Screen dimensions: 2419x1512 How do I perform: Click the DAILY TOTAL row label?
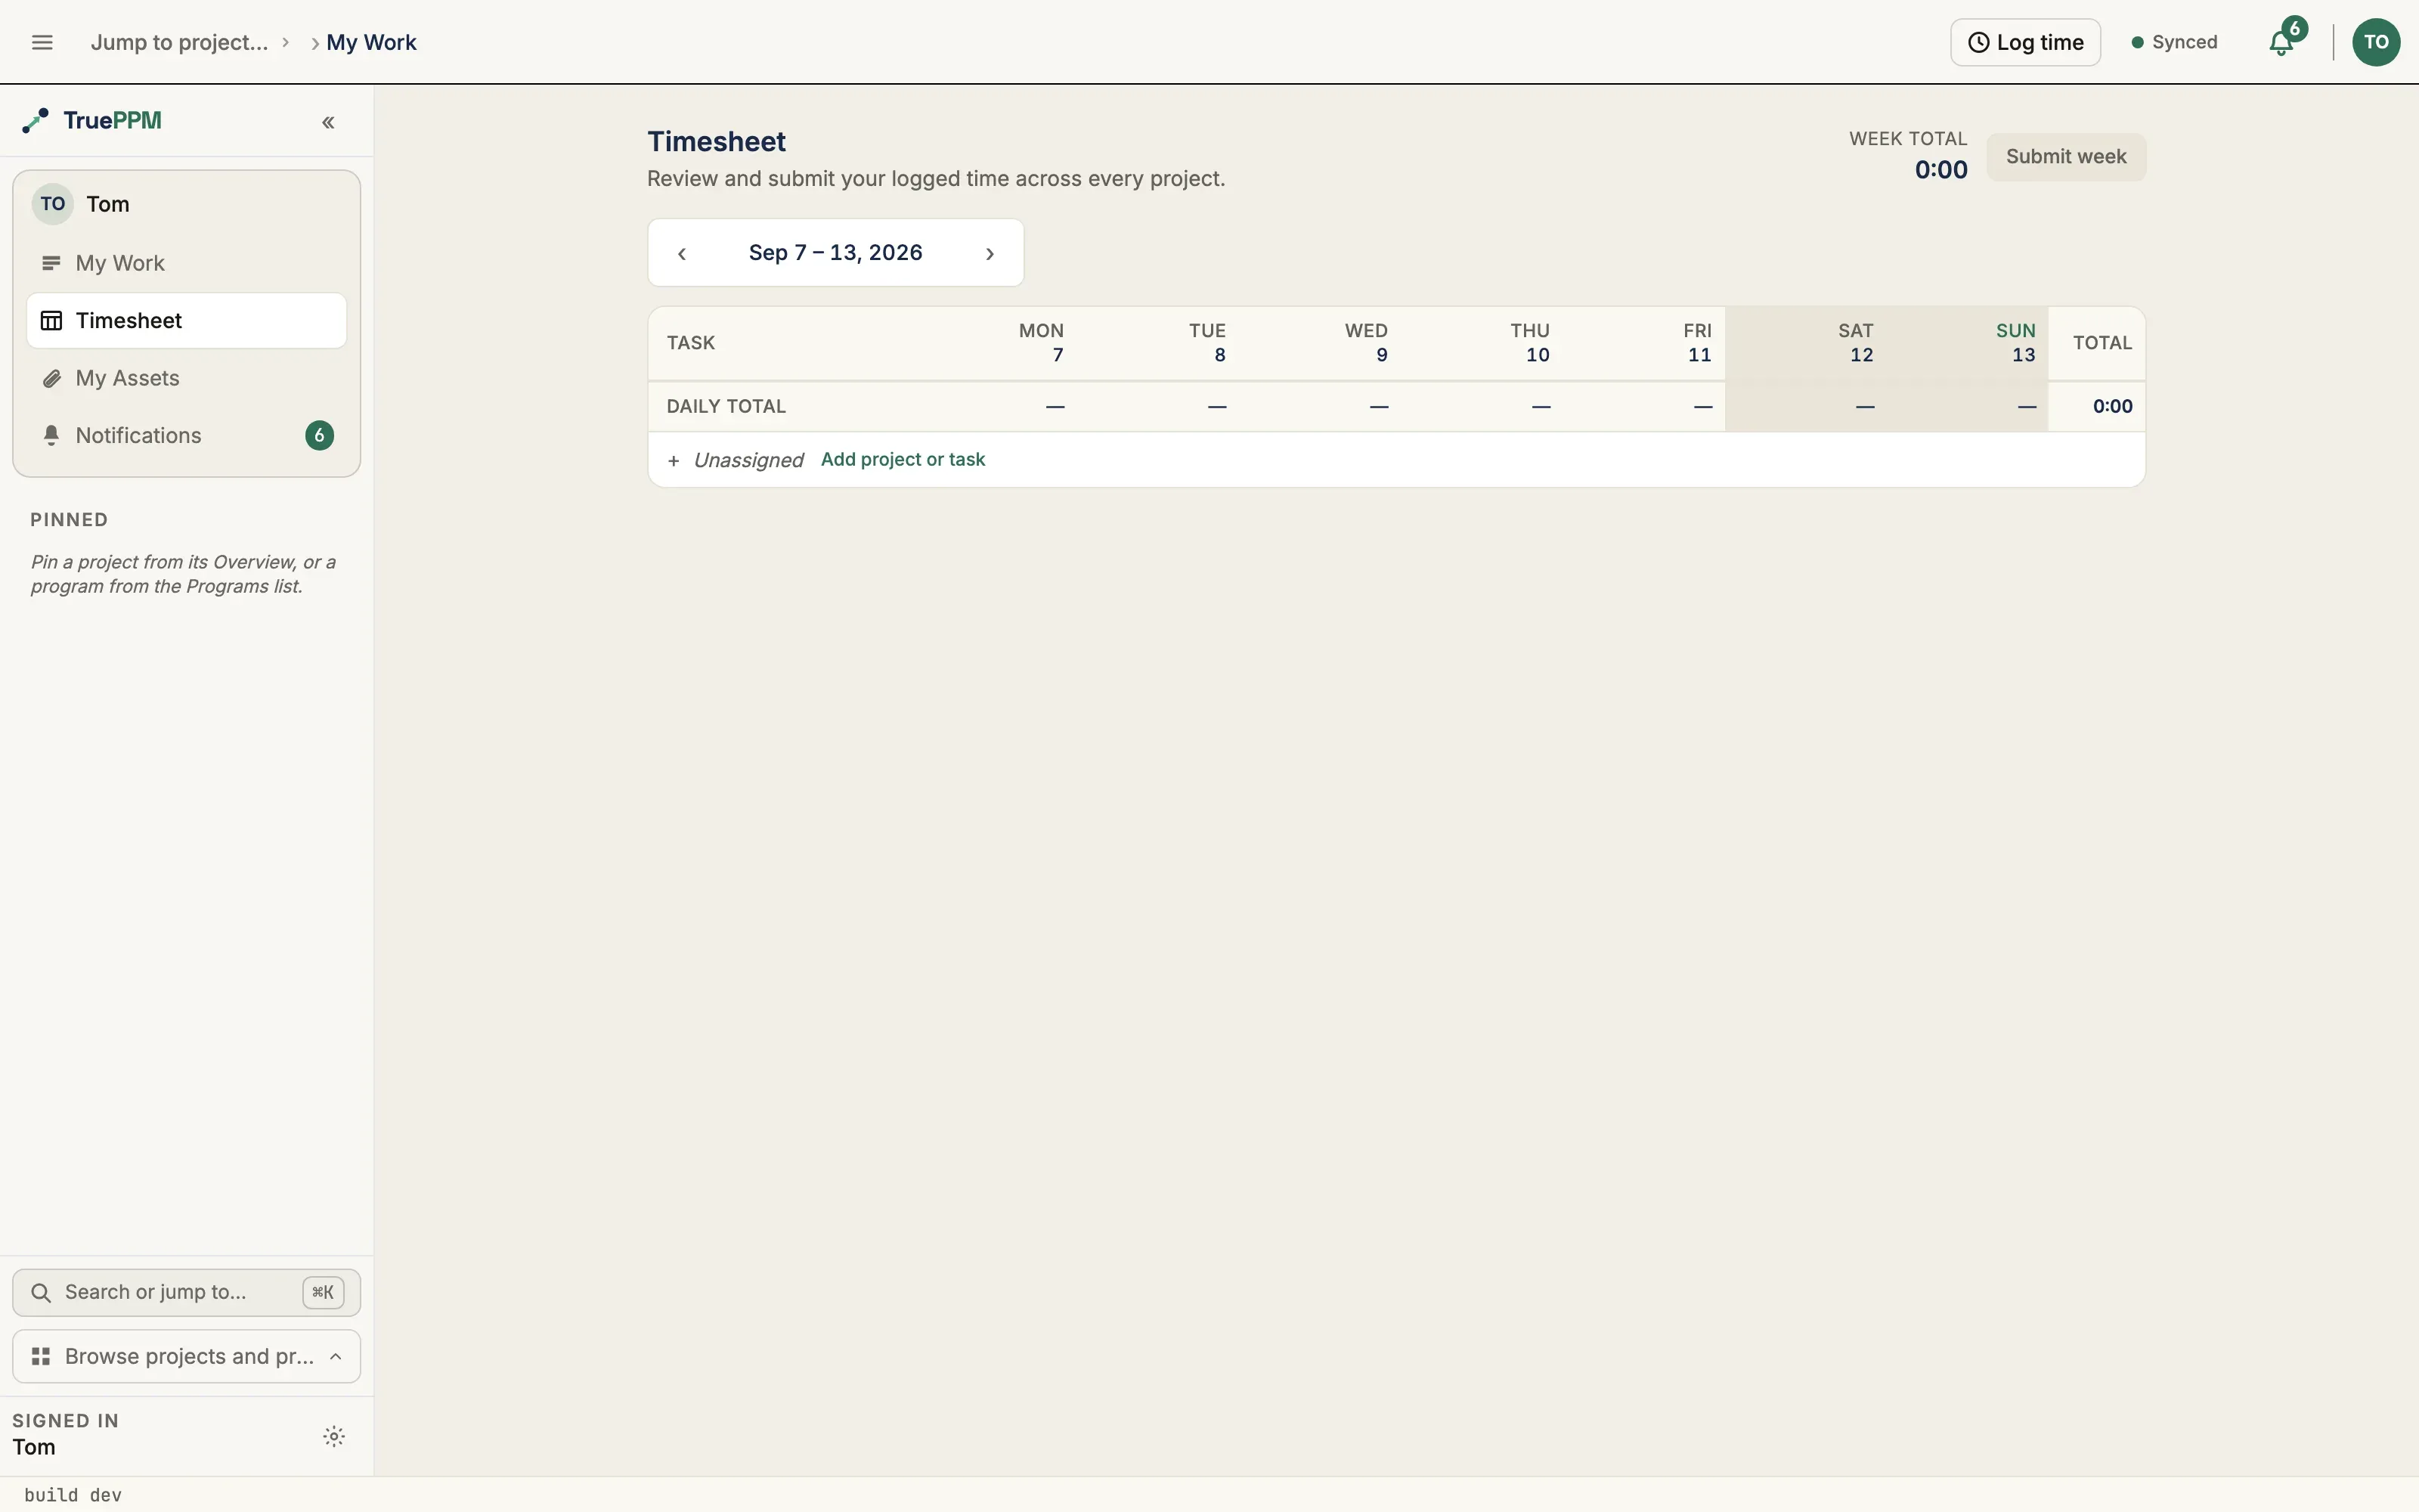click(726, 406)
